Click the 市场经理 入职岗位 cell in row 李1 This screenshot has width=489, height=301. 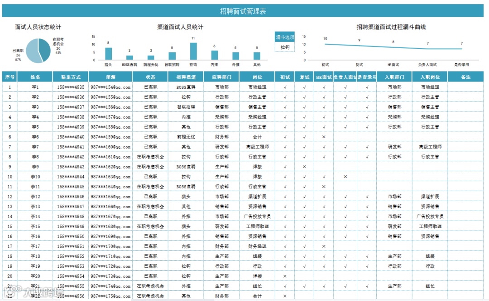click(430, 87)
